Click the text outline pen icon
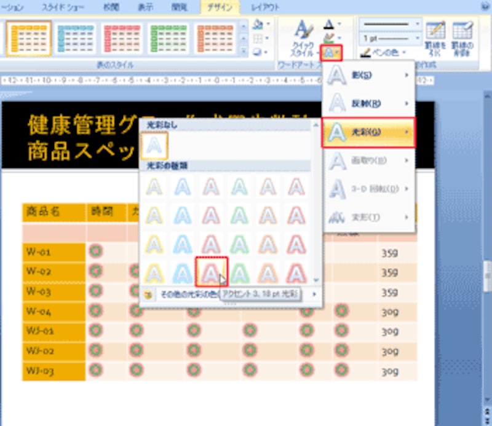This screenshot has height=426, width=492. point(328,38)
